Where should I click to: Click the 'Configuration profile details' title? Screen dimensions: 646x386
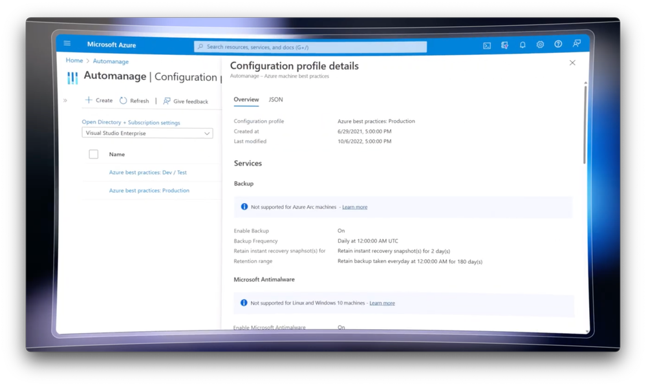[x=295, y=66]
